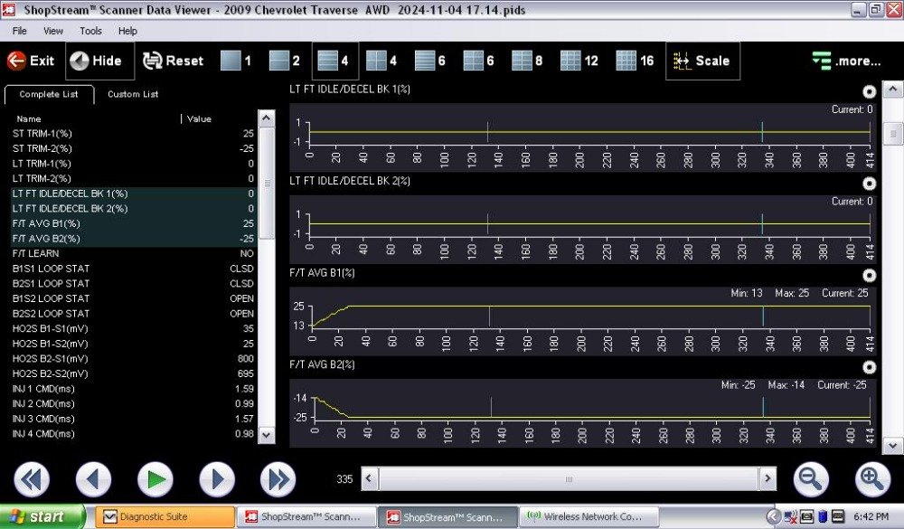Click the LT FT IDLE/DECEL BK 2 graph options circle
This screenshot has height=529, width=904.
(870, 184)
